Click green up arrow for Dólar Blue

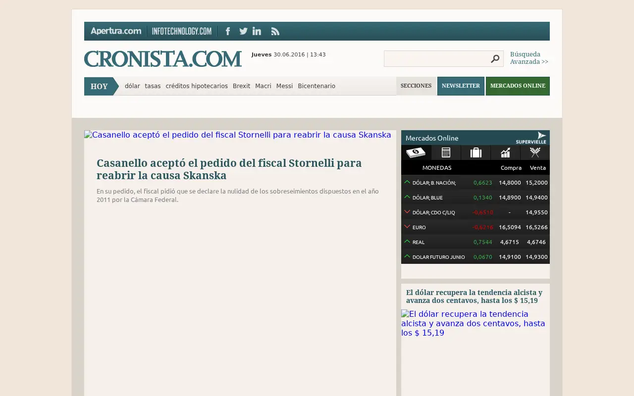pyautogui.click(x=407, y=197)
